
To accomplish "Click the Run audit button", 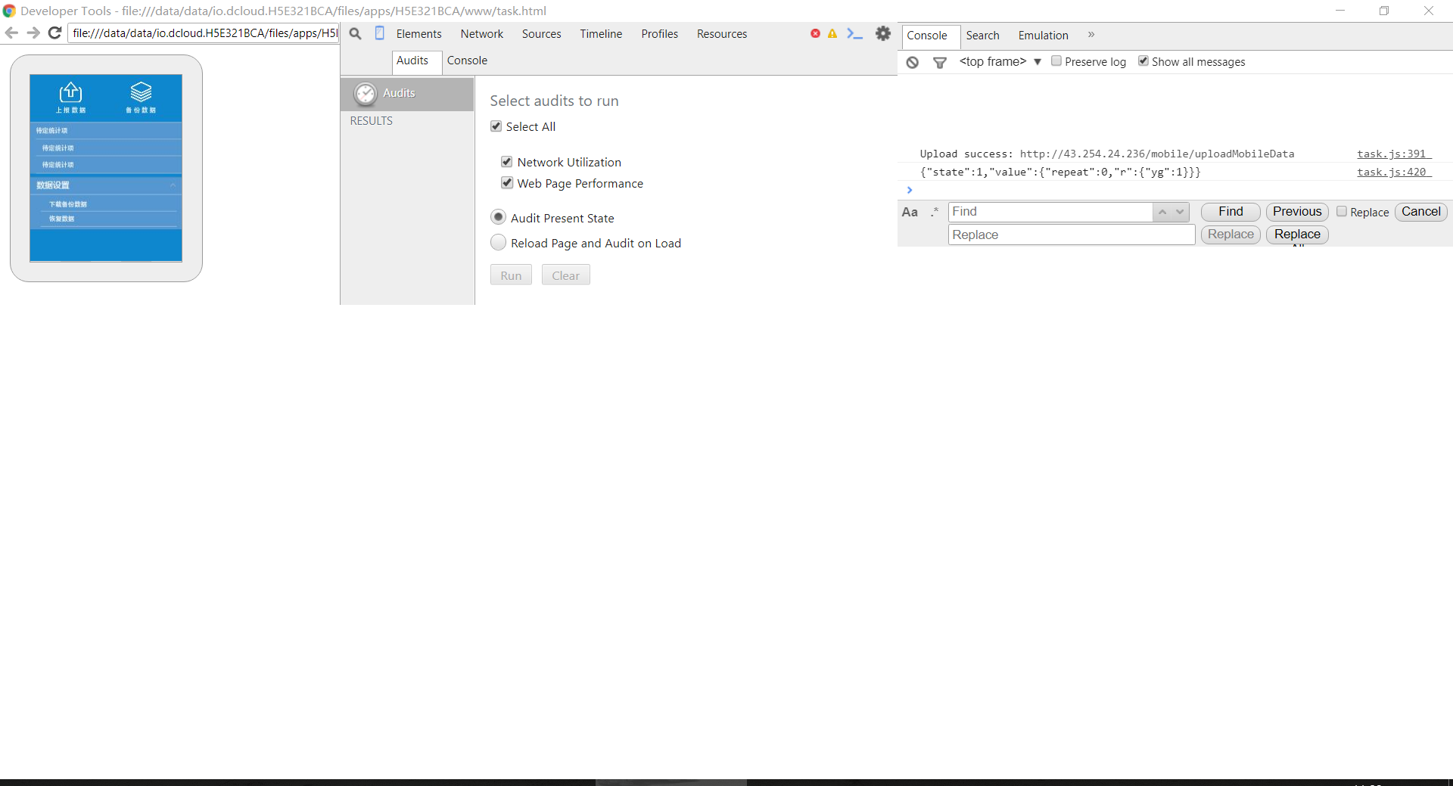I will 511,275.
